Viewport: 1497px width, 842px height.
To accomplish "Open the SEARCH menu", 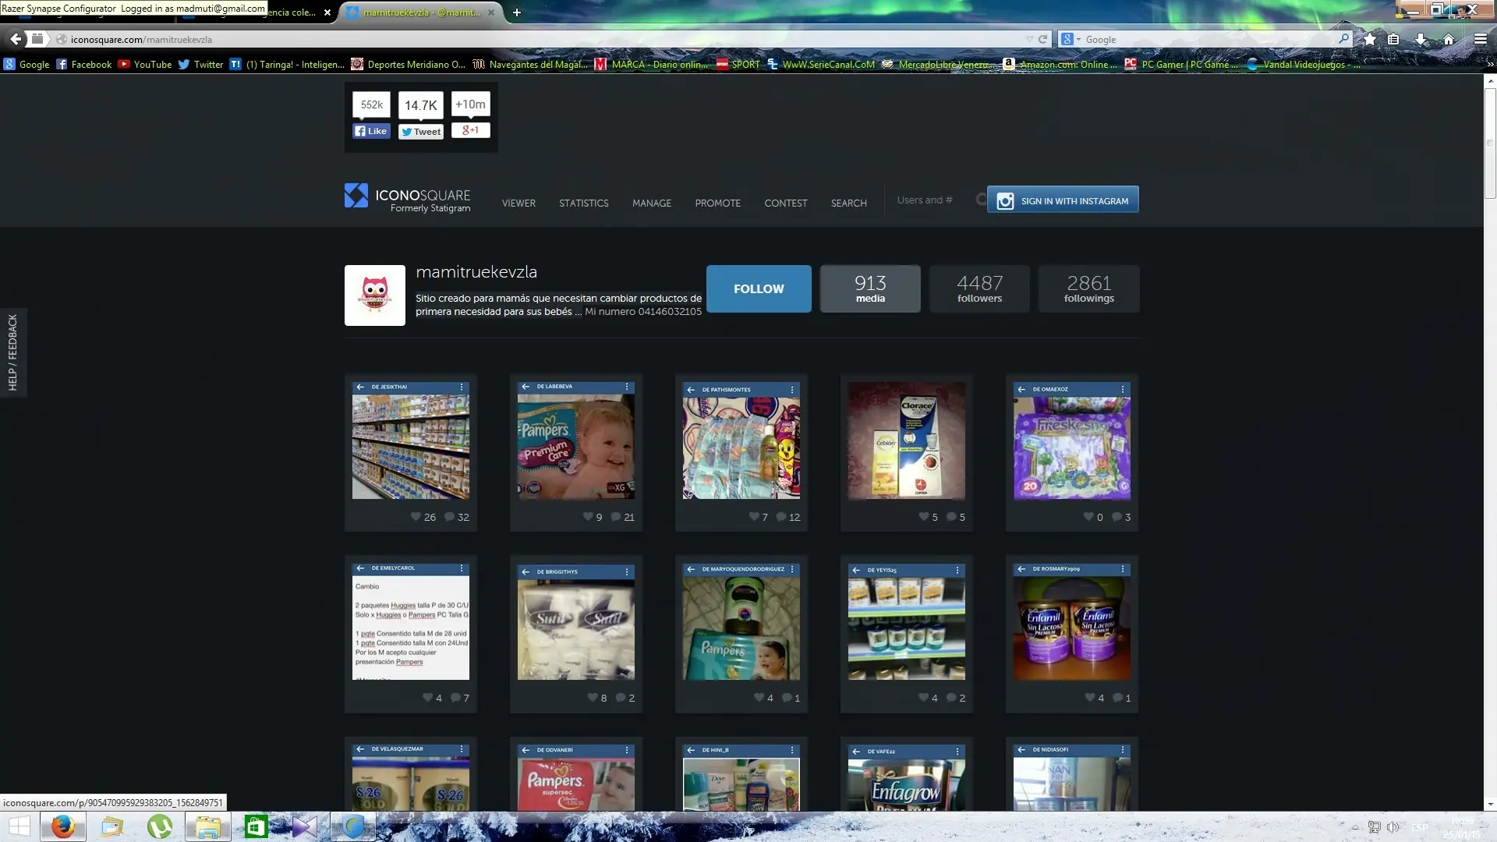I will (849, 203).
